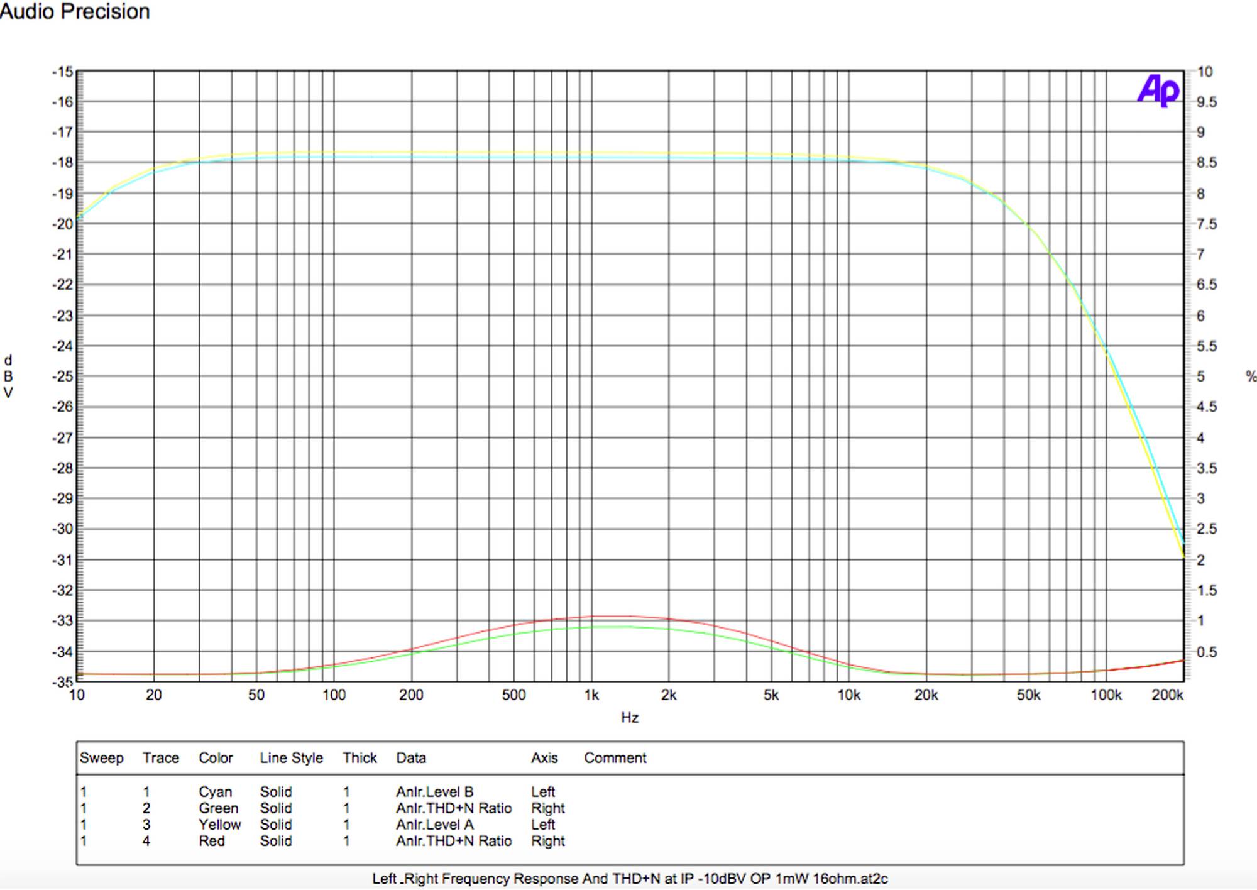Click the Red trace legend row
Screen dimensions: 1257x890
coord(211,841)
